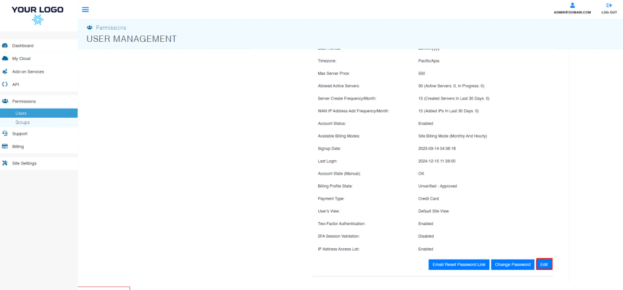Screen dimensions: 623x290
Task: Open Groups in the Permissions submenu
Action: [x=23, y=122]
